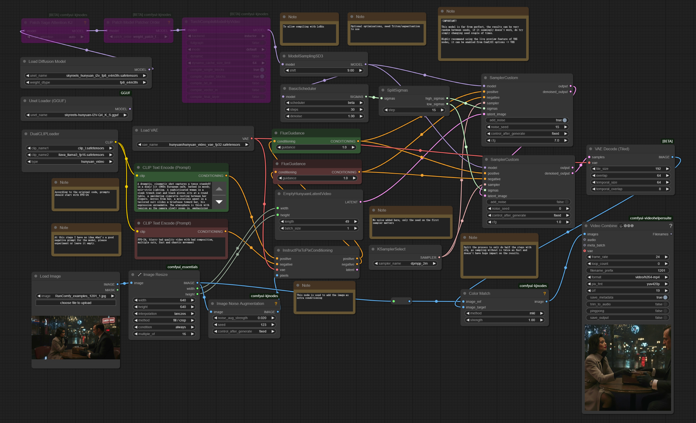
Task: Click the collapse dot on KSamplerSelect node
Action: pos(373,249)
